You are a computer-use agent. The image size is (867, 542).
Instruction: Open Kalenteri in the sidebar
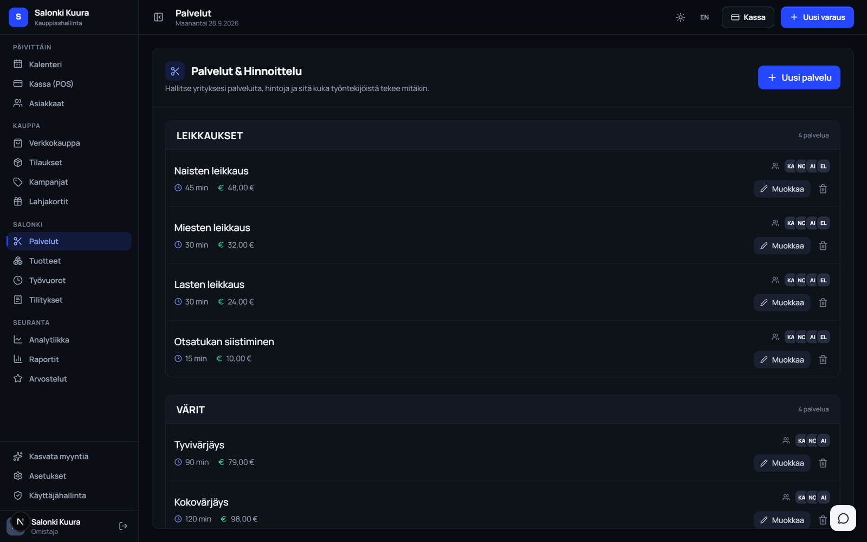(x=69, y=64)
